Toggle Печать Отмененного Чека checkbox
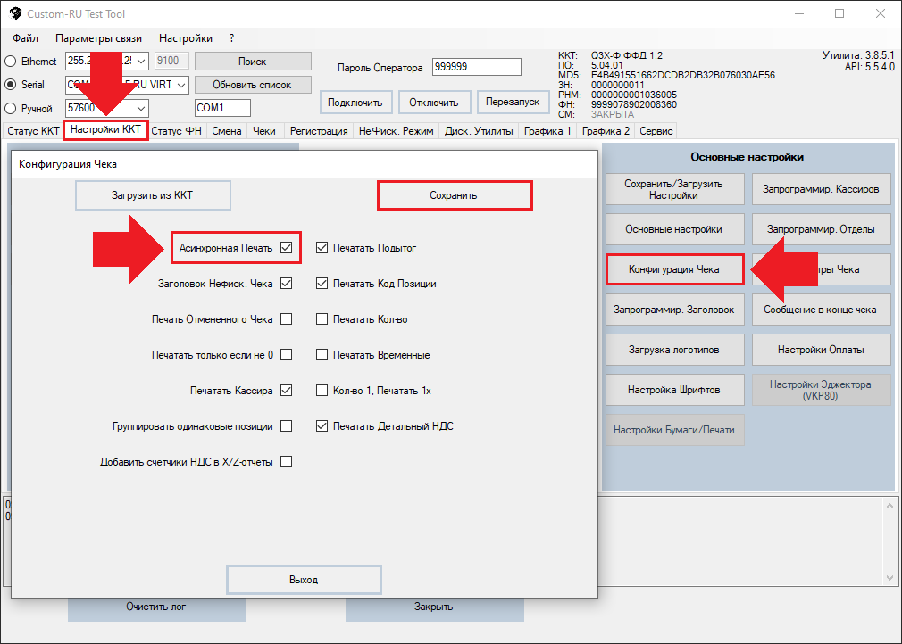 (287, 319)
